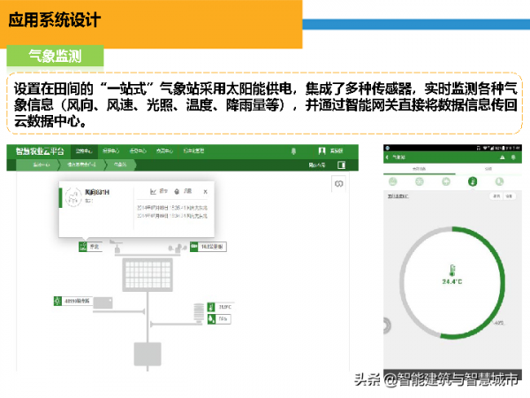
Task: Click the circular temperature gauge ring
Action: click(x=452, y=283)
